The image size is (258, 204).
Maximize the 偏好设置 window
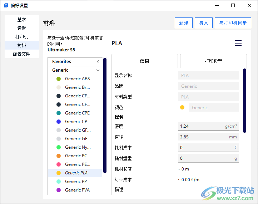coord(233,5)
